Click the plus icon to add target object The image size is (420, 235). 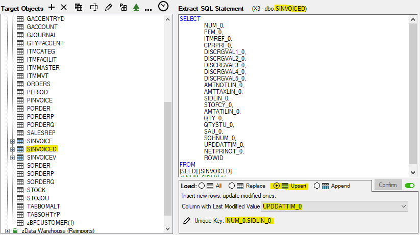[51, 7]
